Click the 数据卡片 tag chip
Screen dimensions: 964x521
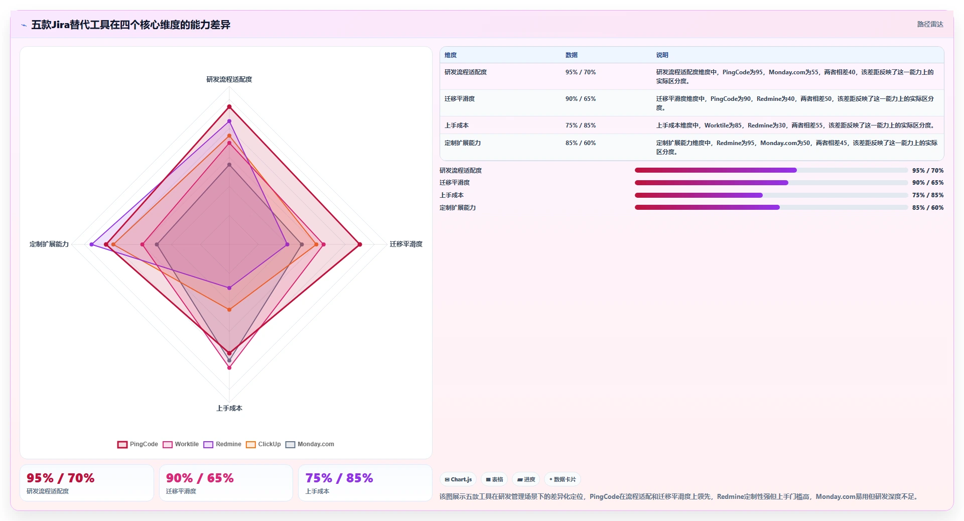tap(563, 479)
